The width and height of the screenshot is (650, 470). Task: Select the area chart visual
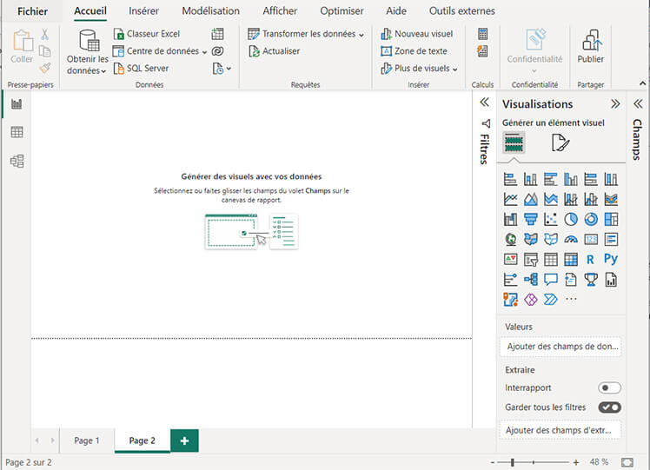[x=531, y=199]
